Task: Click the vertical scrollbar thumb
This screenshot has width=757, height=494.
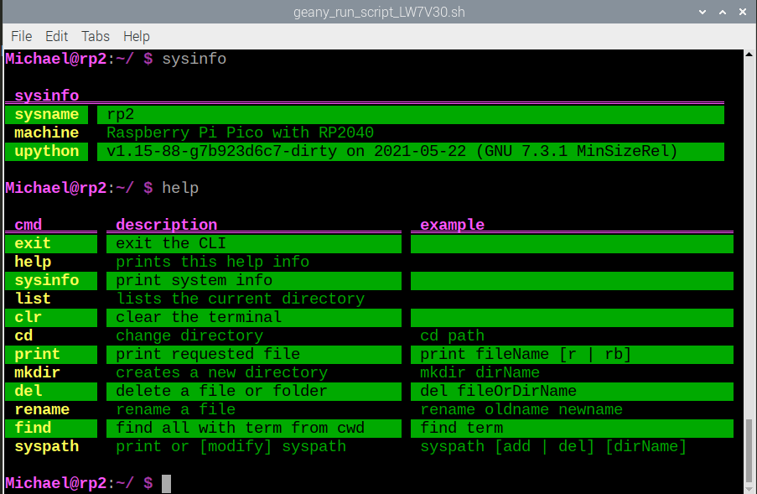Action: (749, 450)
